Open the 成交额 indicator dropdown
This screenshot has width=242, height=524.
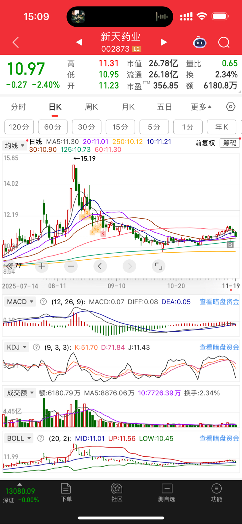20,393
